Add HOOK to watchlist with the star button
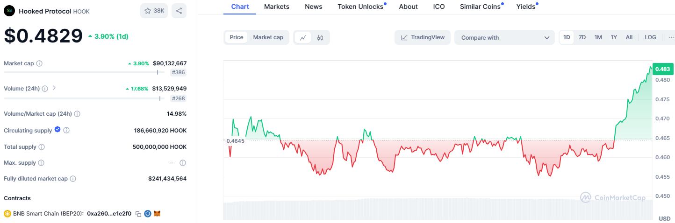 click(x=154, y=11)
